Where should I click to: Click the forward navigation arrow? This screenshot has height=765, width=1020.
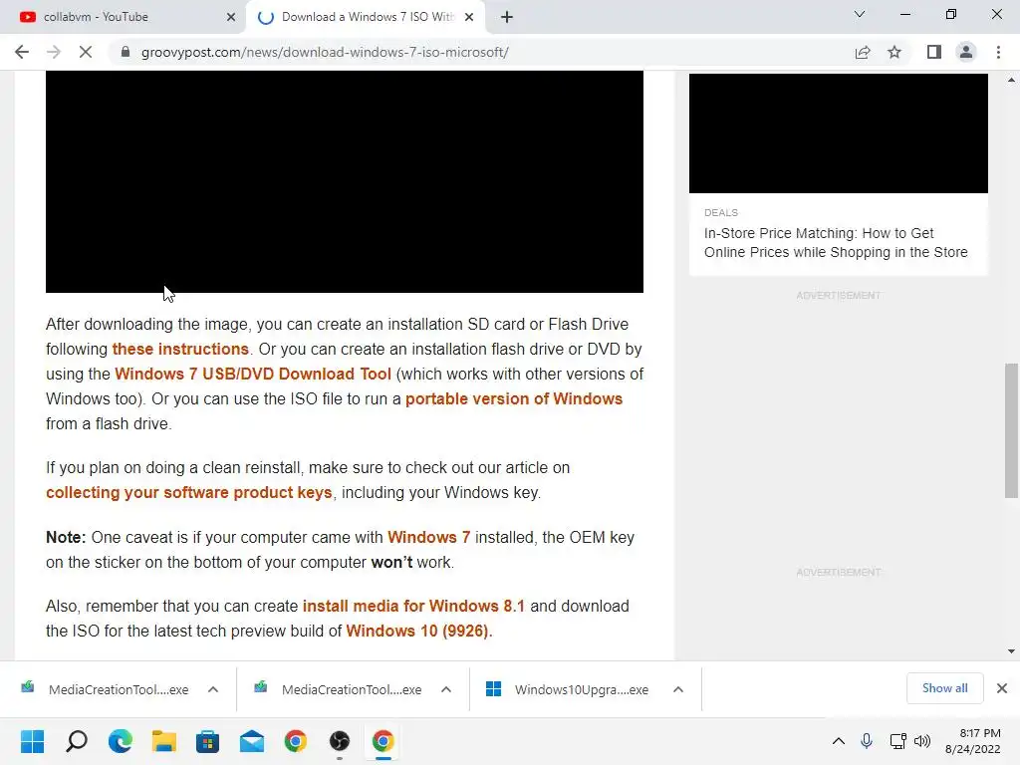click(x=54, y=52)
